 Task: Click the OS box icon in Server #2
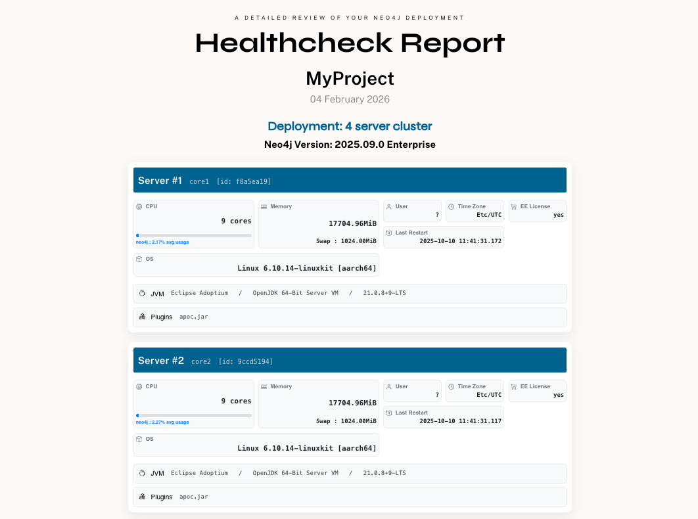coord(139,440)
